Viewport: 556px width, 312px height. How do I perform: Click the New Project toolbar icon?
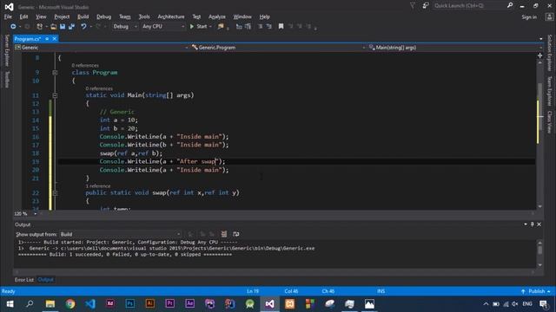pos(39,27)
